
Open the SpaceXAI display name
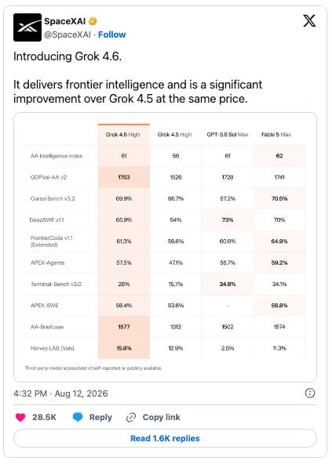pos(65,21)
